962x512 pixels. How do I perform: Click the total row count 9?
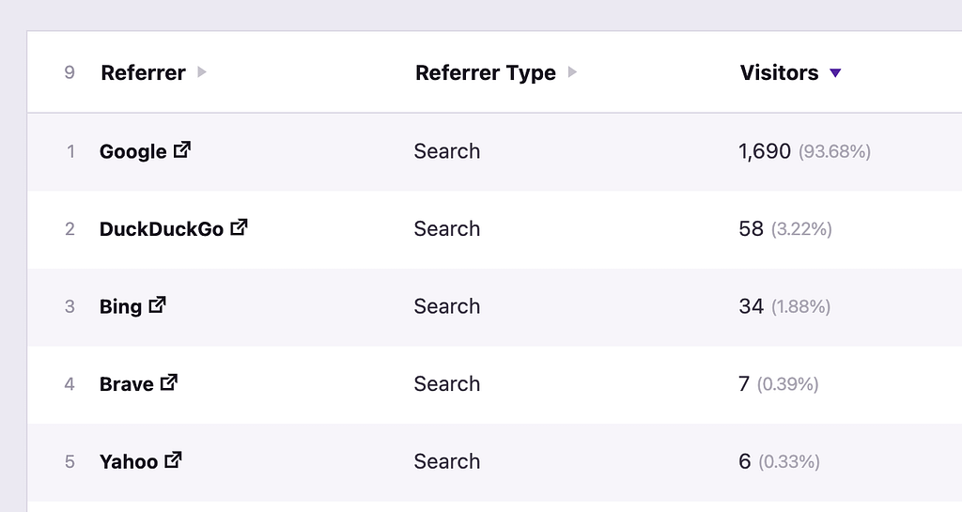[x=70, y=72]
